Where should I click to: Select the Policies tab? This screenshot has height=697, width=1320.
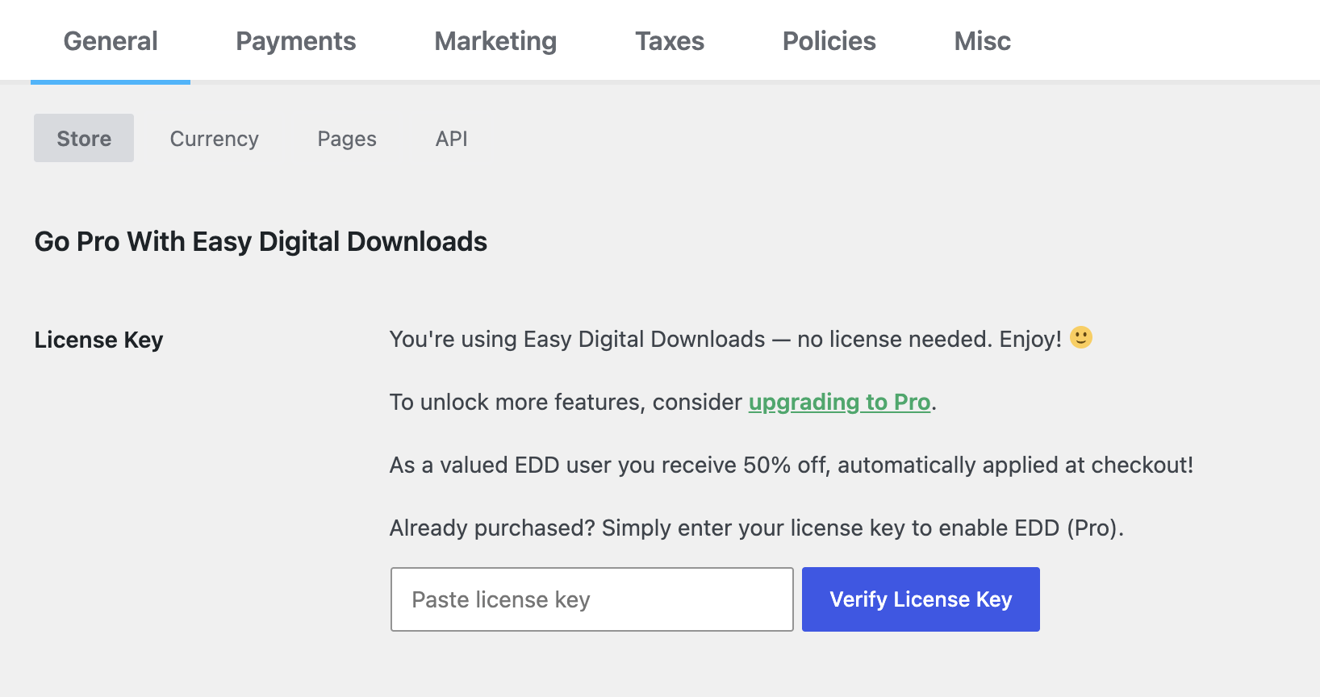829,41
